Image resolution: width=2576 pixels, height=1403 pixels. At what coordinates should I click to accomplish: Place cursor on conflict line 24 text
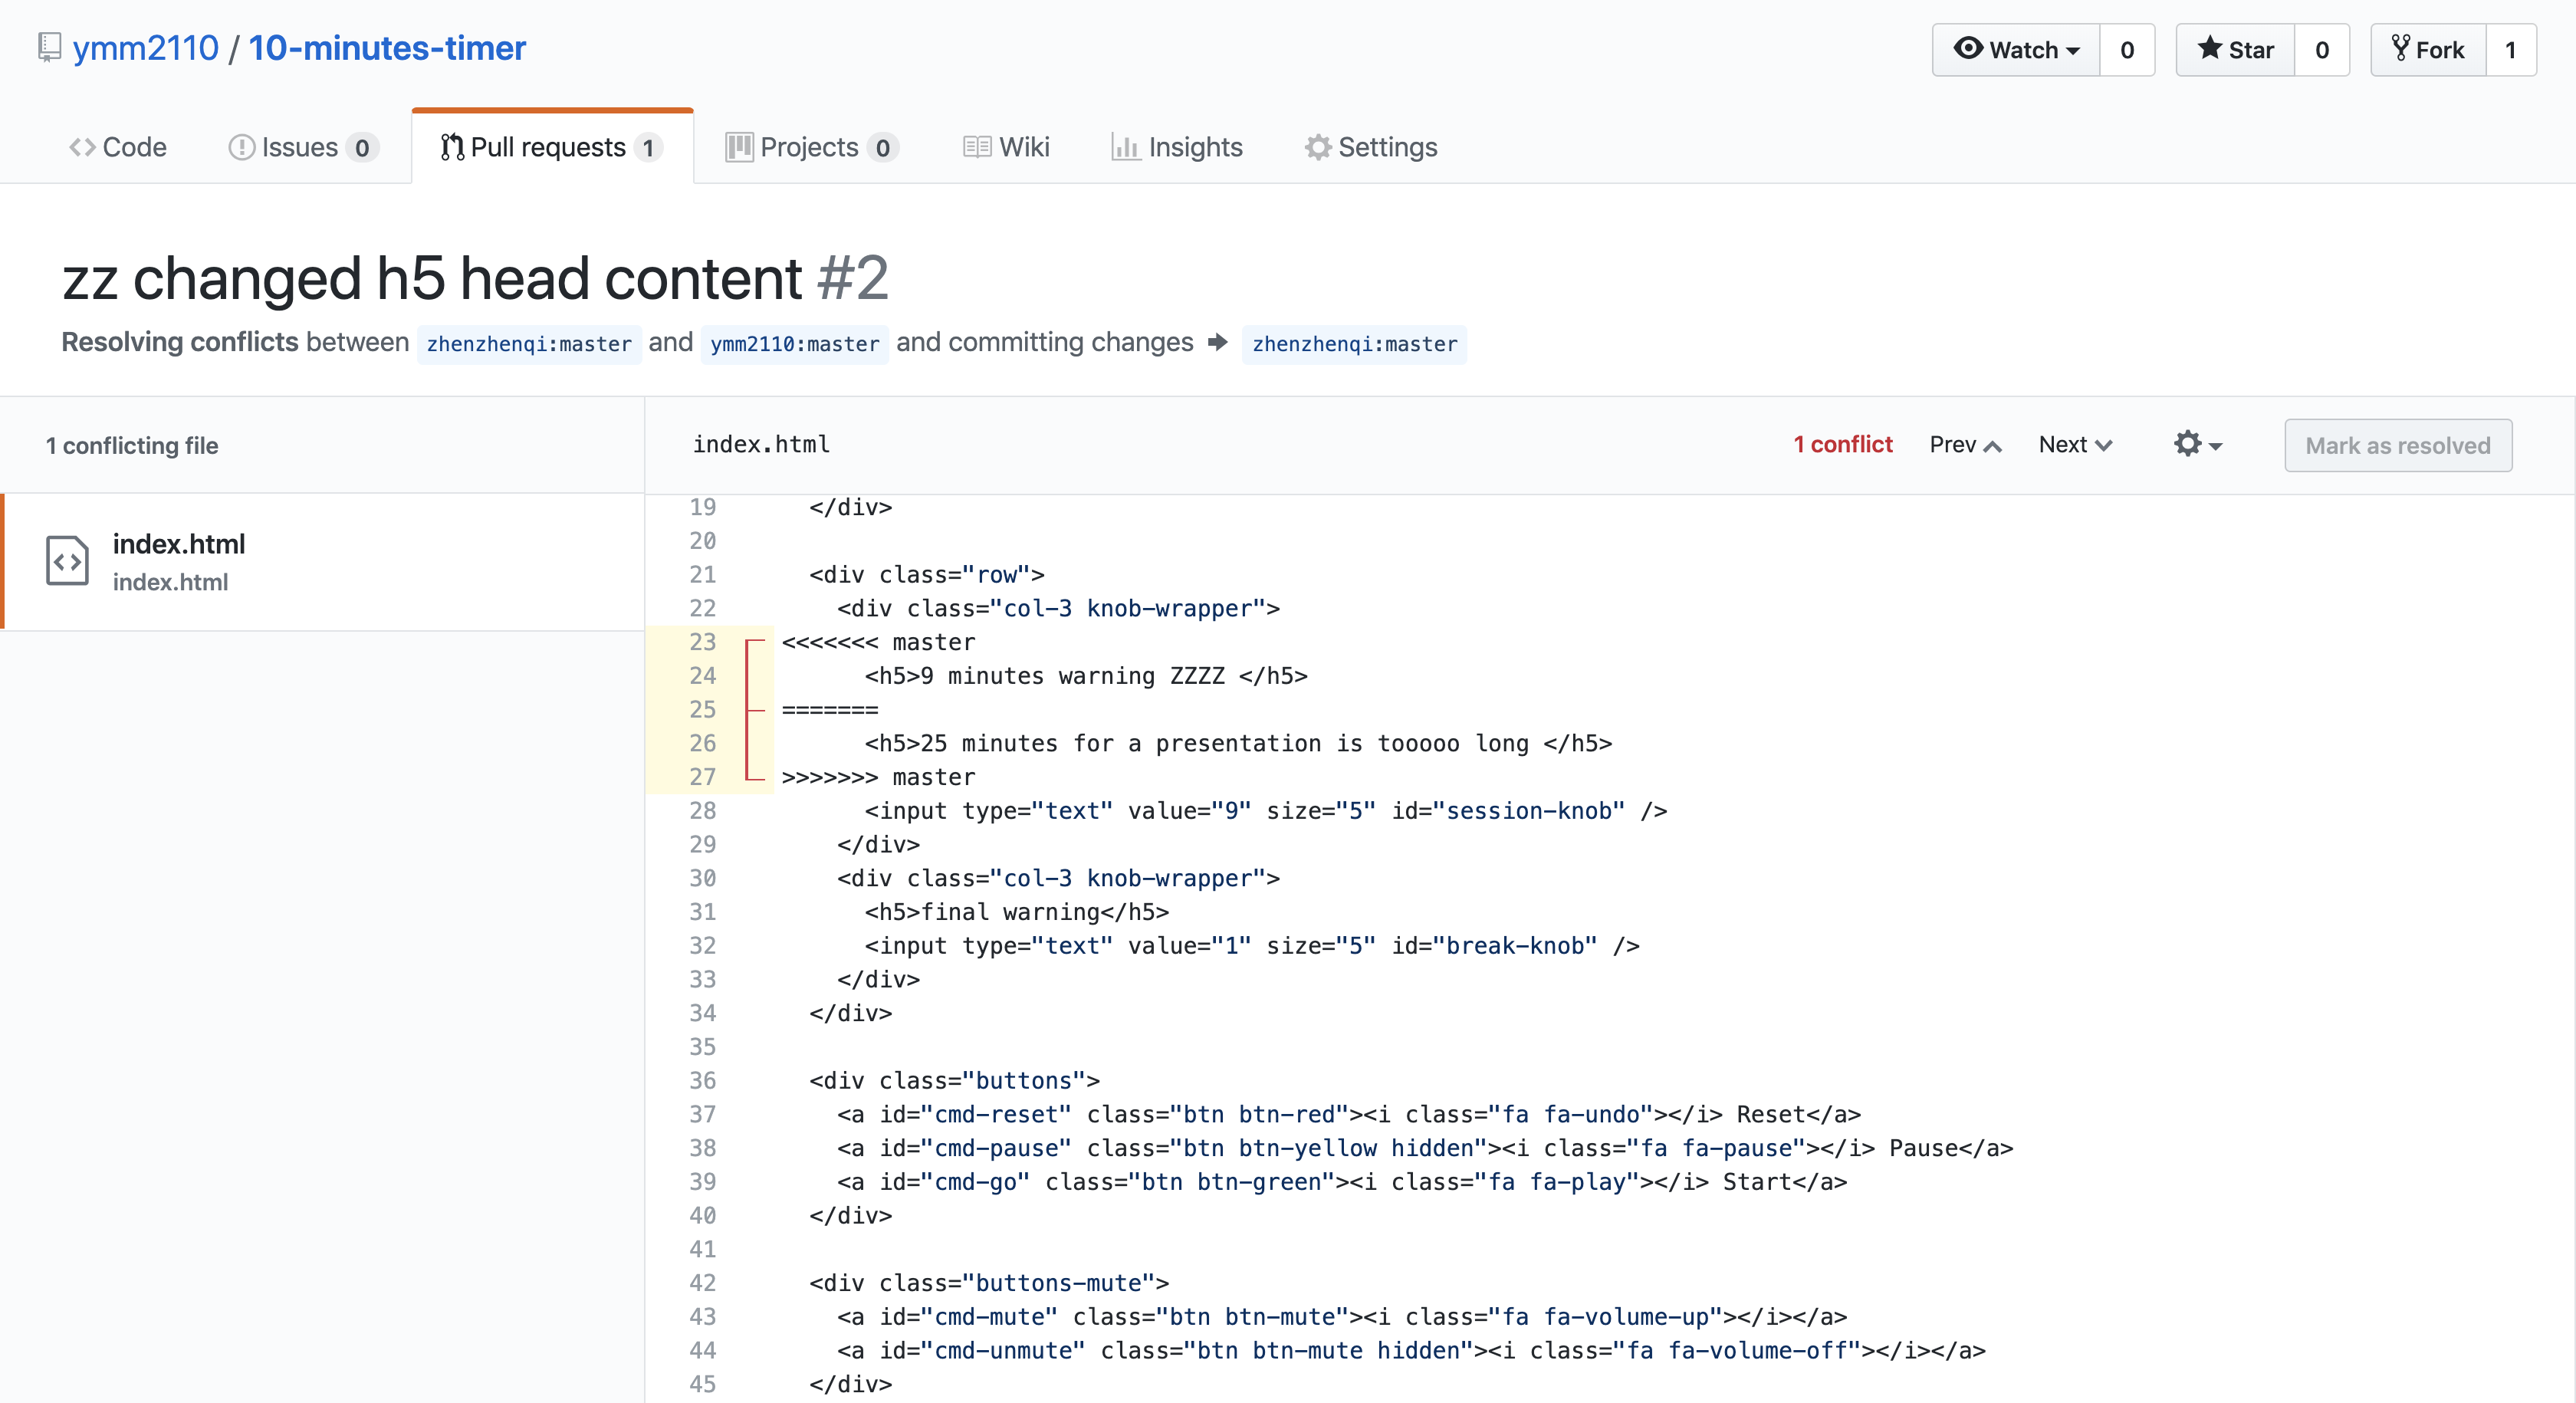pos(1085,676)
